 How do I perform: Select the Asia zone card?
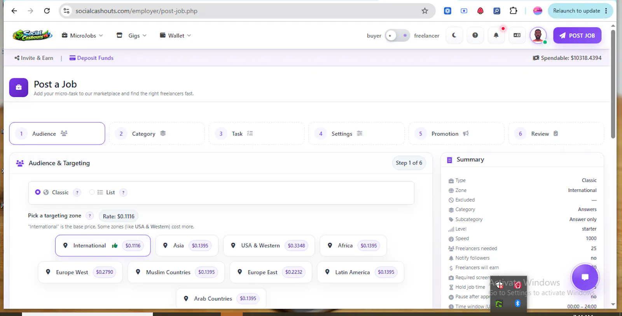click(187, 245)
